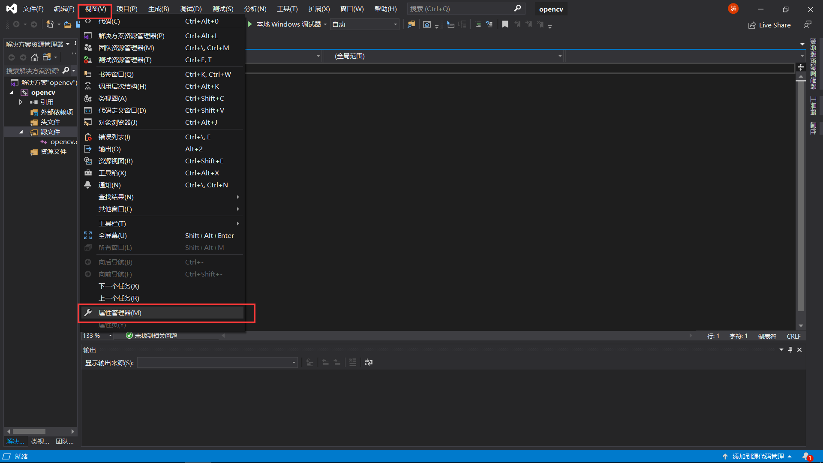
Task: Open the 工具(T) menu
Action: (287, 9)
